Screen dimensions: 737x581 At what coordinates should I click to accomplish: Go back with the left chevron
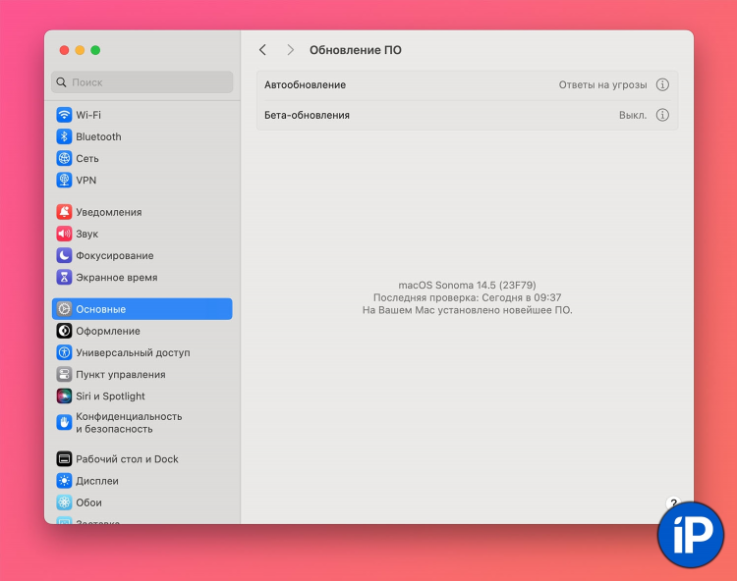(262, 50)
